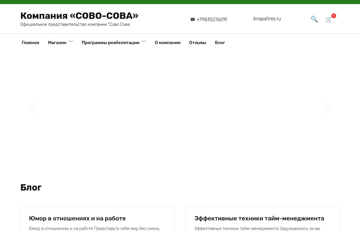Click the right slider arrow
The width and height of the screenshot is (360, 232).
pos(327,109)
